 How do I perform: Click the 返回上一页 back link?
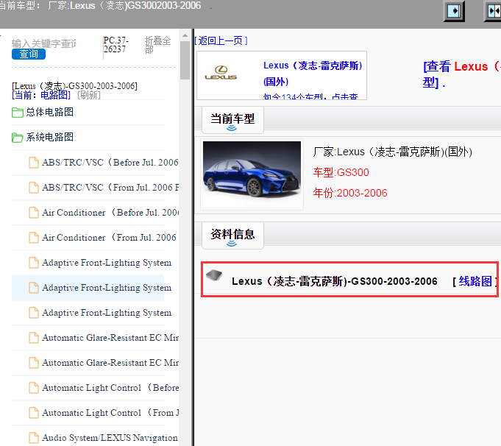pos(221,40)
